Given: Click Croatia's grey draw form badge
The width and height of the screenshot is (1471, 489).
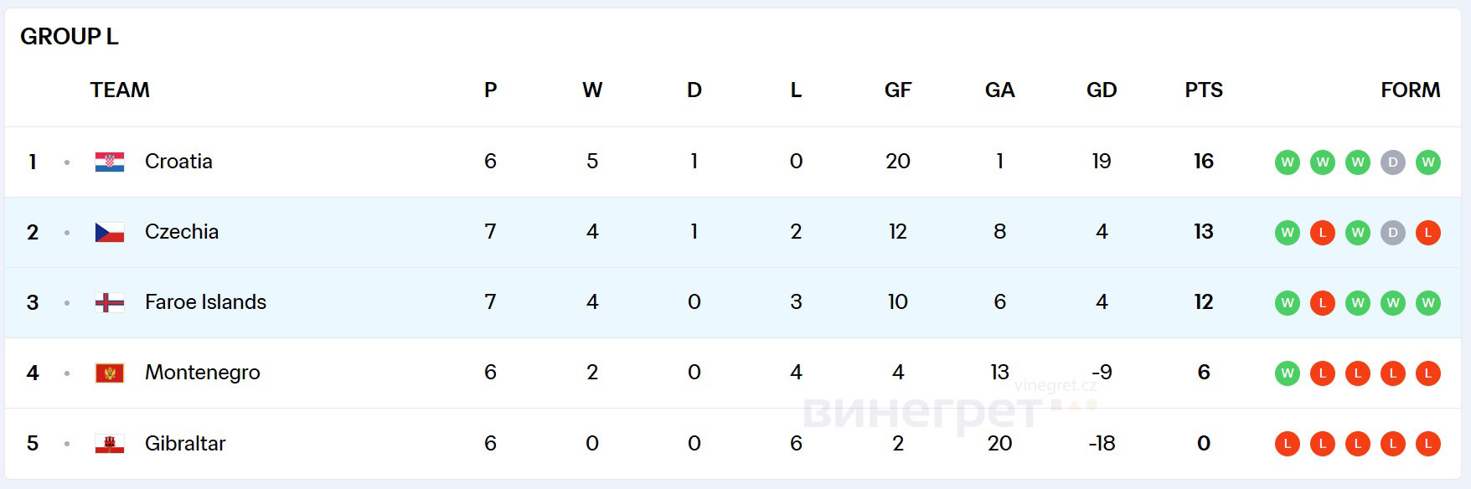Looking at the screenshot, I should pos(1392,162).
